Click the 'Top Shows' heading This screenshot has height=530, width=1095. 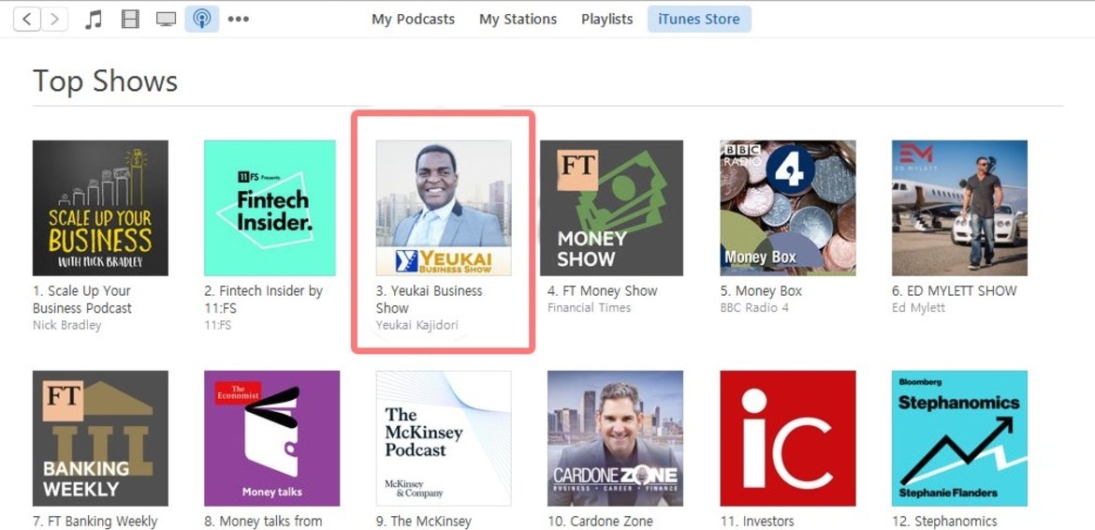pos(106,81)
